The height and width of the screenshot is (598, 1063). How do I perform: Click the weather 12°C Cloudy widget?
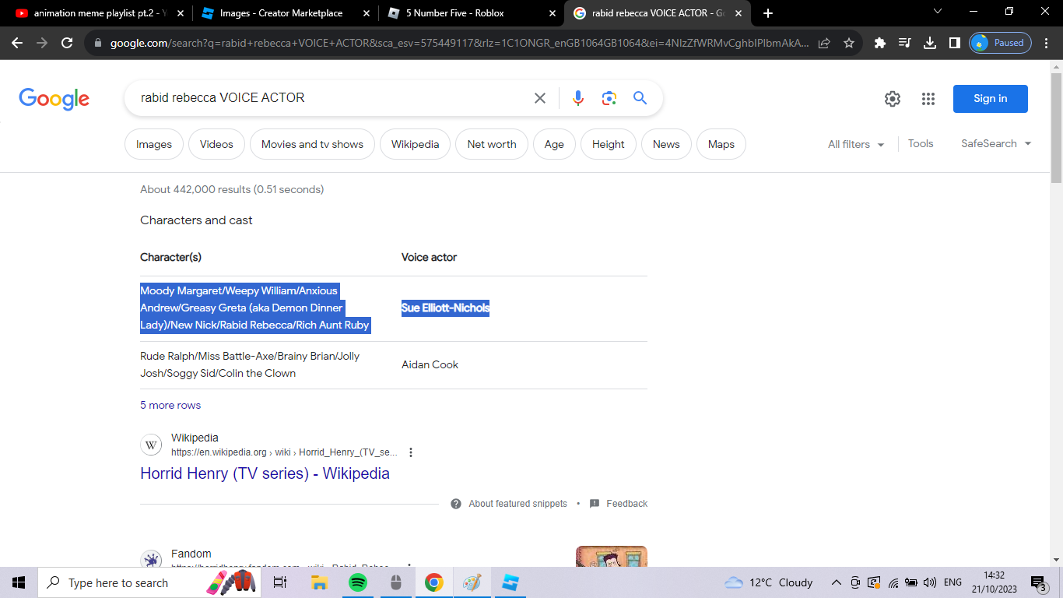[x=768, y=582]
